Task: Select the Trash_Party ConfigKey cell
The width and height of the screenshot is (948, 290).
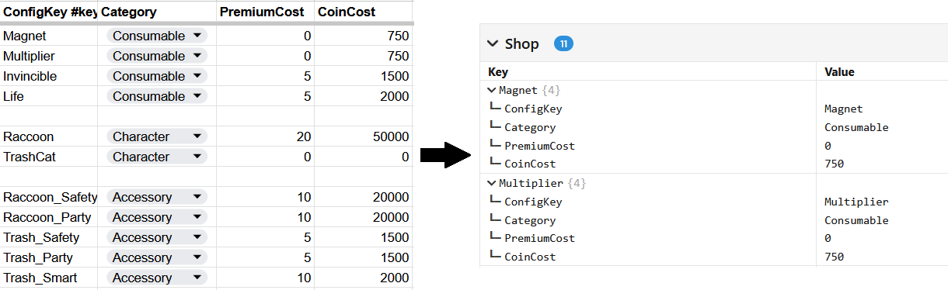Action: (49, 257)
